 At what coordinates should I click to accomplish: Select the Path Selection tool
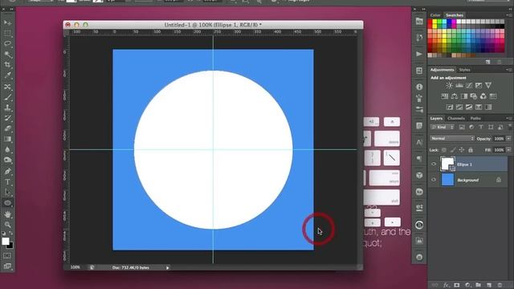tap(7, 193)
